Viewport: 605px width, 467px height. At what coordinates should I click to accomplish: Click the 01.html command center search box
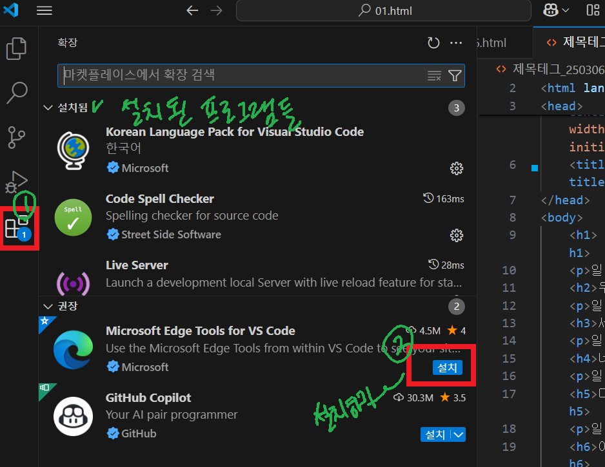pyautogui.click(x=384, y=10)
